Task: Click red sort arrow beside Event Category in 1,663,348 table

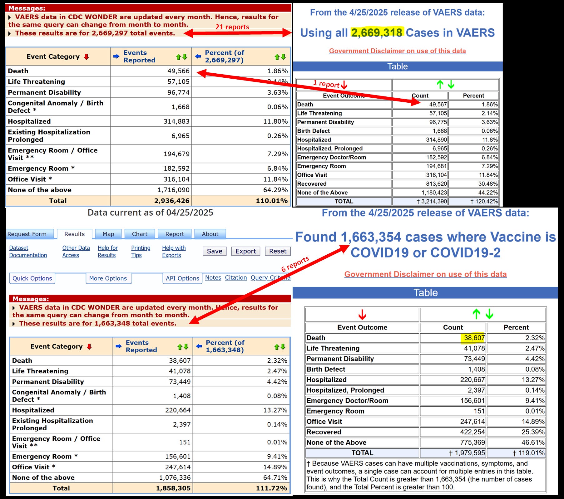Action: coord(89,346)
